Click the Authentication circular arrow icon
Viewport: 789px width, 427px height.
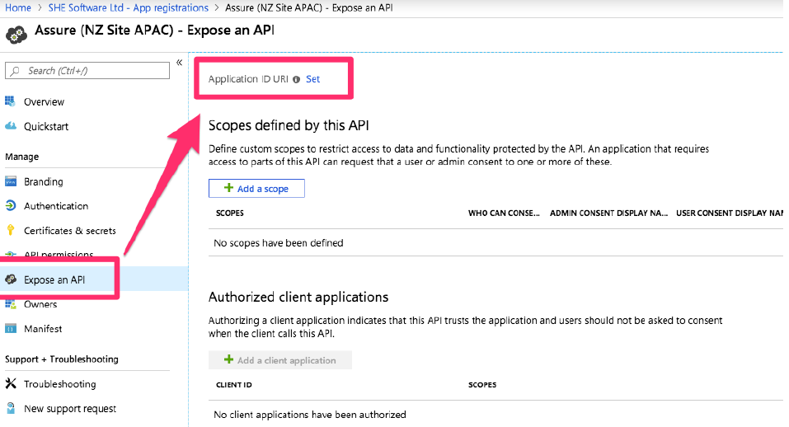point(11,206)
